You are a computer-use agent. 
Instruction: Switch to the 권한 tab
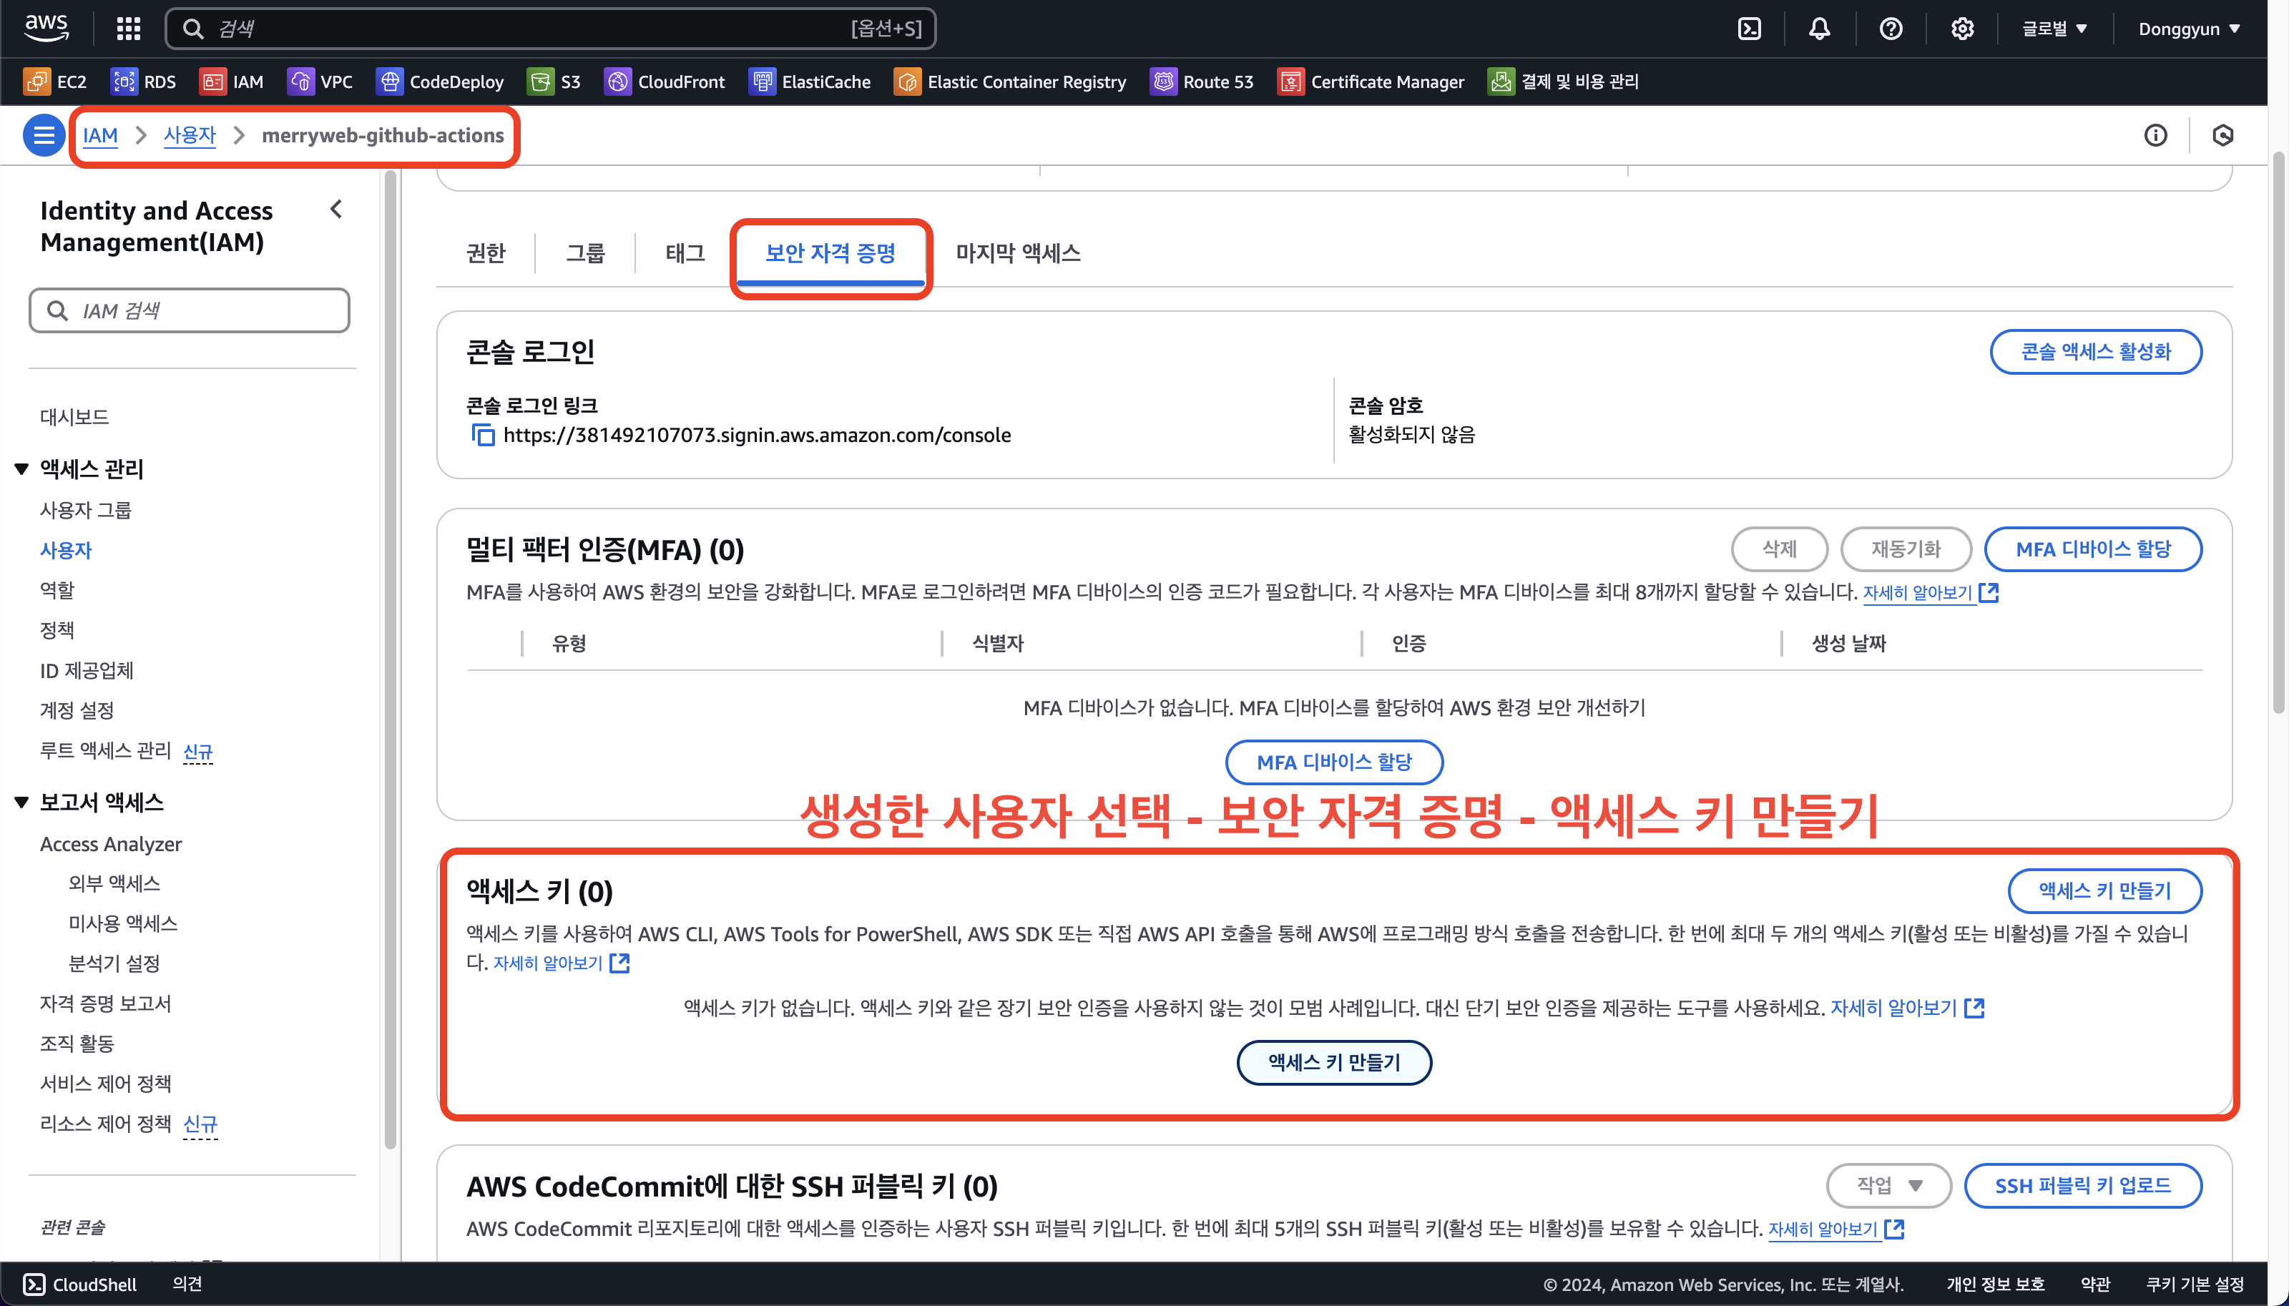(485, 253)
